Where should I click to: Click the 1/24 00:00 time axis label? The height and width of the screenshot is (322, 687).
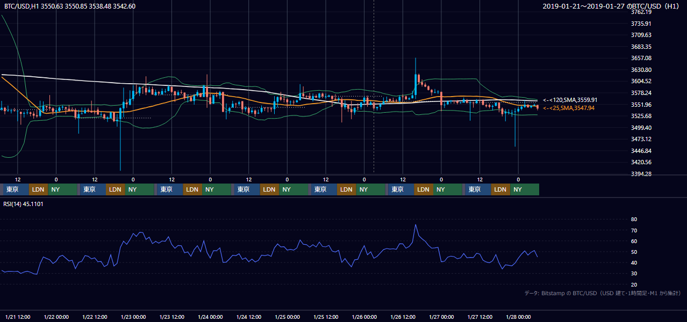[x=210, y=317]
